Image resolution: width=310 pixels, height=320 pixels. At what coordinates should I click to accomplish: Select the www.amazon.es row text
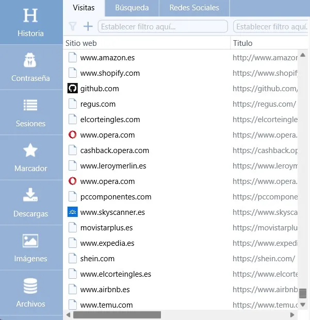tap(107, 58)
